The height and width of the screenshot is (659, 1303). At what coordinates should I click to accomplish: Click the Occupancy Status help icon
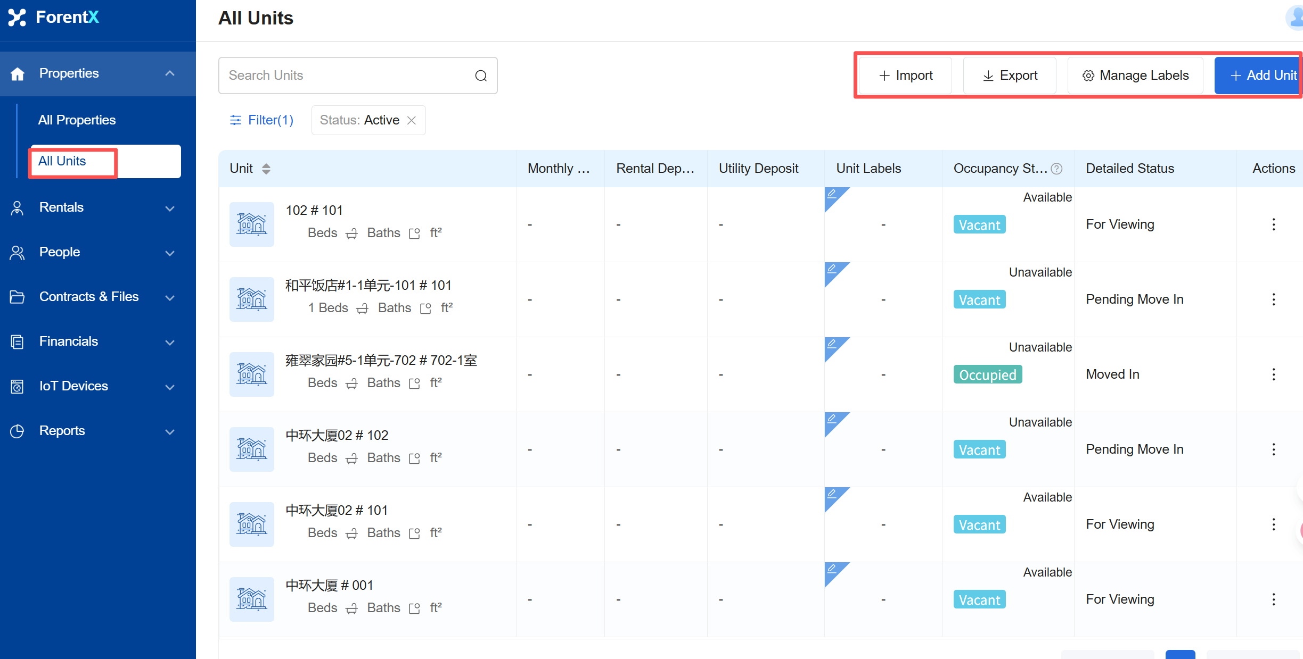point(1057,169)
